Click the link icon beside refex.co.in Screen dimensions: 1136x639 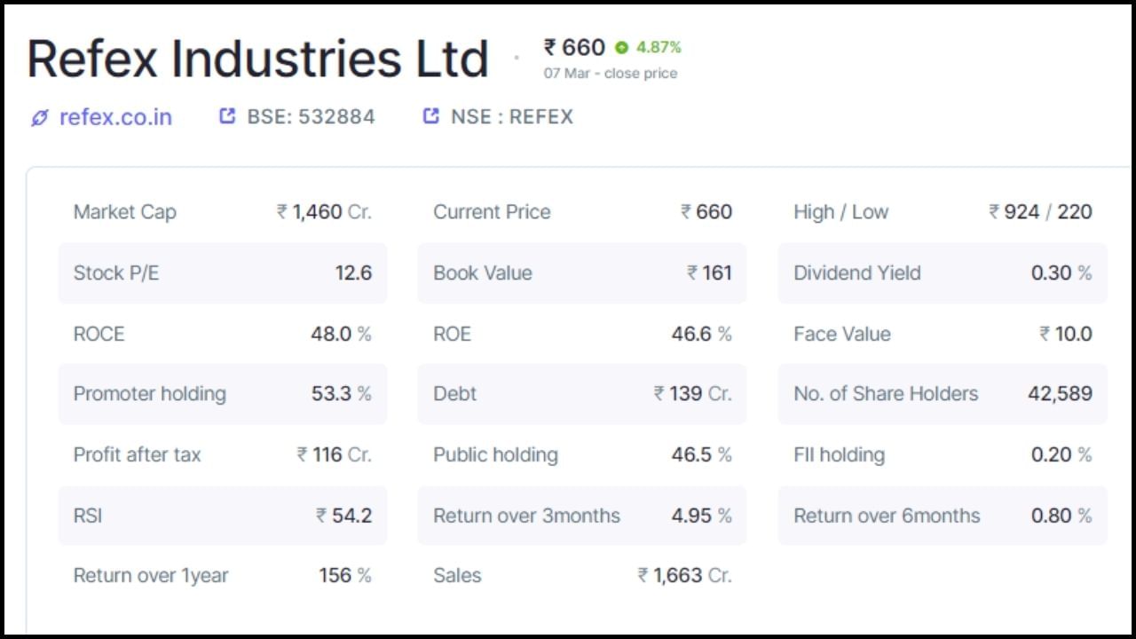pos(39,118)
